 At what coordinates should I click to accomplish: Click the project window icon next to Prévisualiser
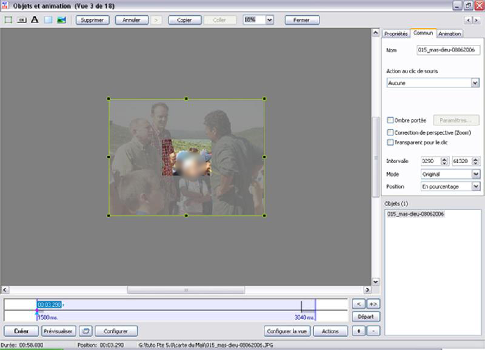(85, 331)
